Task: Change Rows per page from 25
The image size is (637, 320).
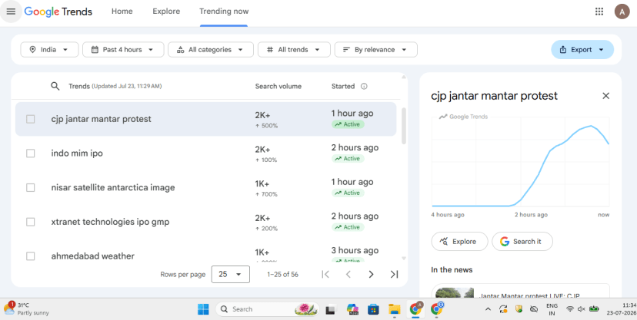Action: tap(230, 274)
